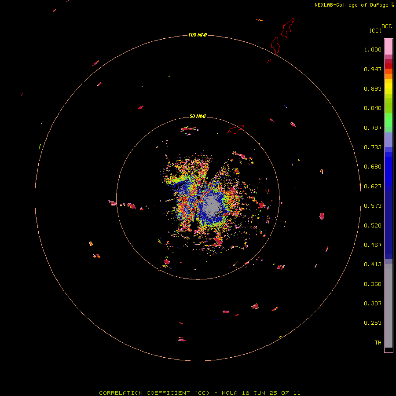The width and height of the screenshot is (396, 396).
Task: Click the 07:11 timestamp
Action: pyautogui.click(x=291, y=393)
